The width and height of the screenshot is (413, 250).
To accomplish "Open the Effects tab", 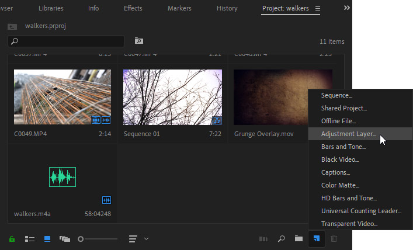I will point(133,8).
